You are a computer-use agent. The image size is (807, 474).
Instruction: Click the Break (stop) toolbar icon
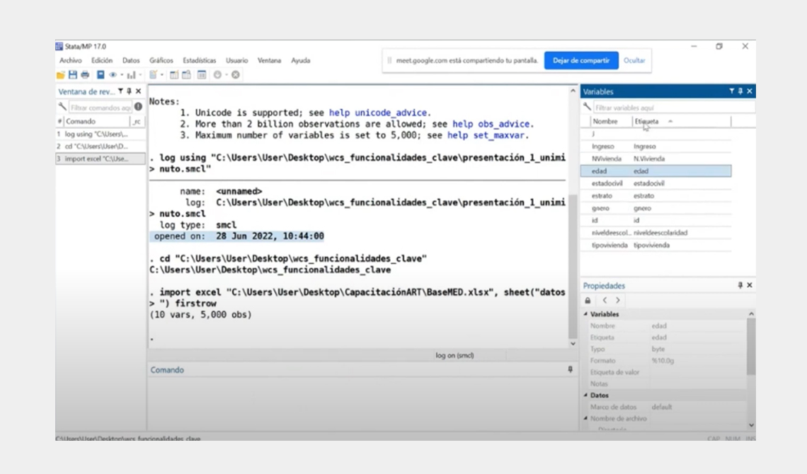(236, 75)
